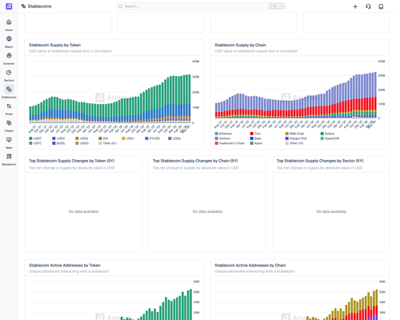The height and width of the screenshot is (320, 400).
Task: Toggle USDe series in token legend
Action: pos(174,138)
